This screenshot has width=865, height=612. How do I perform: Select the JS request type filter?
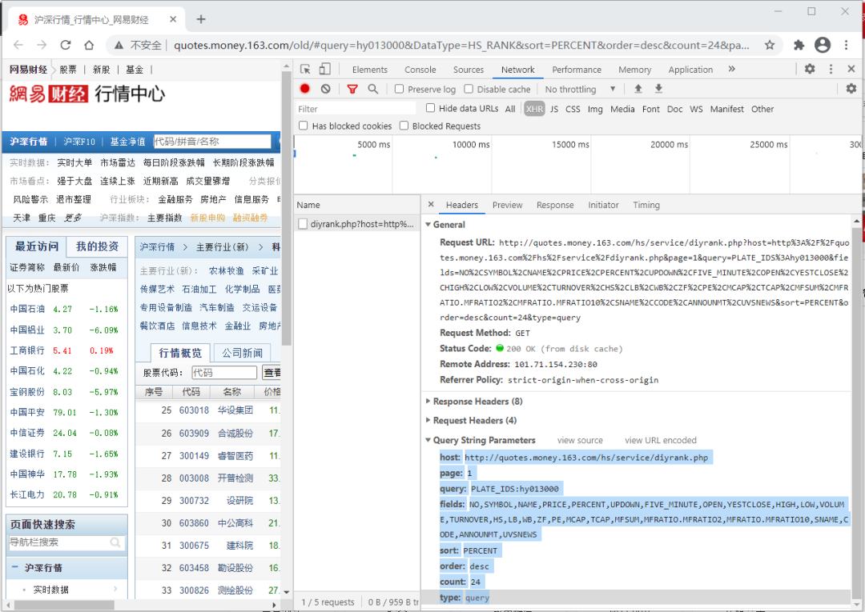[554, 109]
